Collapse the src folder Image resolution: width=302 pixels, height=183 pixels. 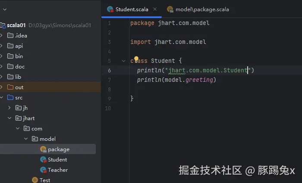point(2,97)
